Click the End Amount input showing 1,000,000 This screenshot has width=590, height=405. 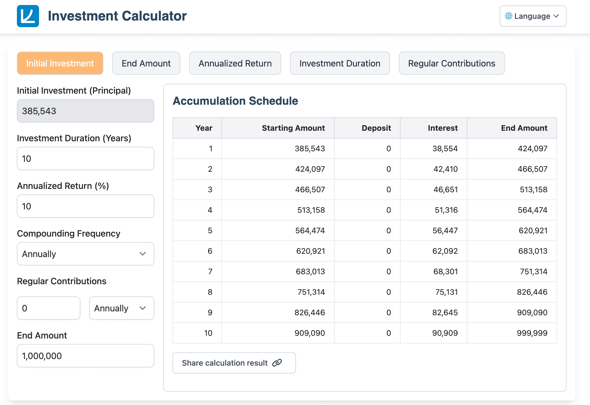[x=85, y=355]
